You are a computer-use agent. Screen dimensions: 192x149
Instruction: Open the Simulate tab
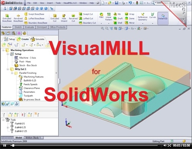(x=38, y=39)
